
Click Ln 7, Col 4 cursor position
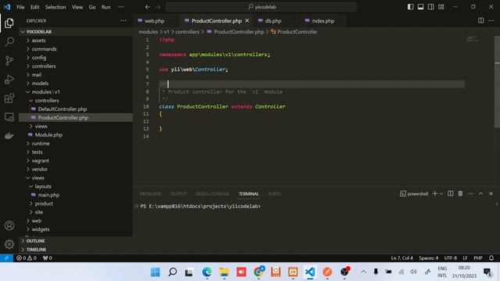[402, 258]
